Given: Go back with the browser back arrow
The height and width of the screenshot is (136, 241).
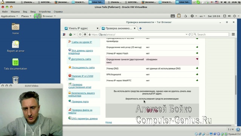Looking at the screenshot, I should 80,34.
